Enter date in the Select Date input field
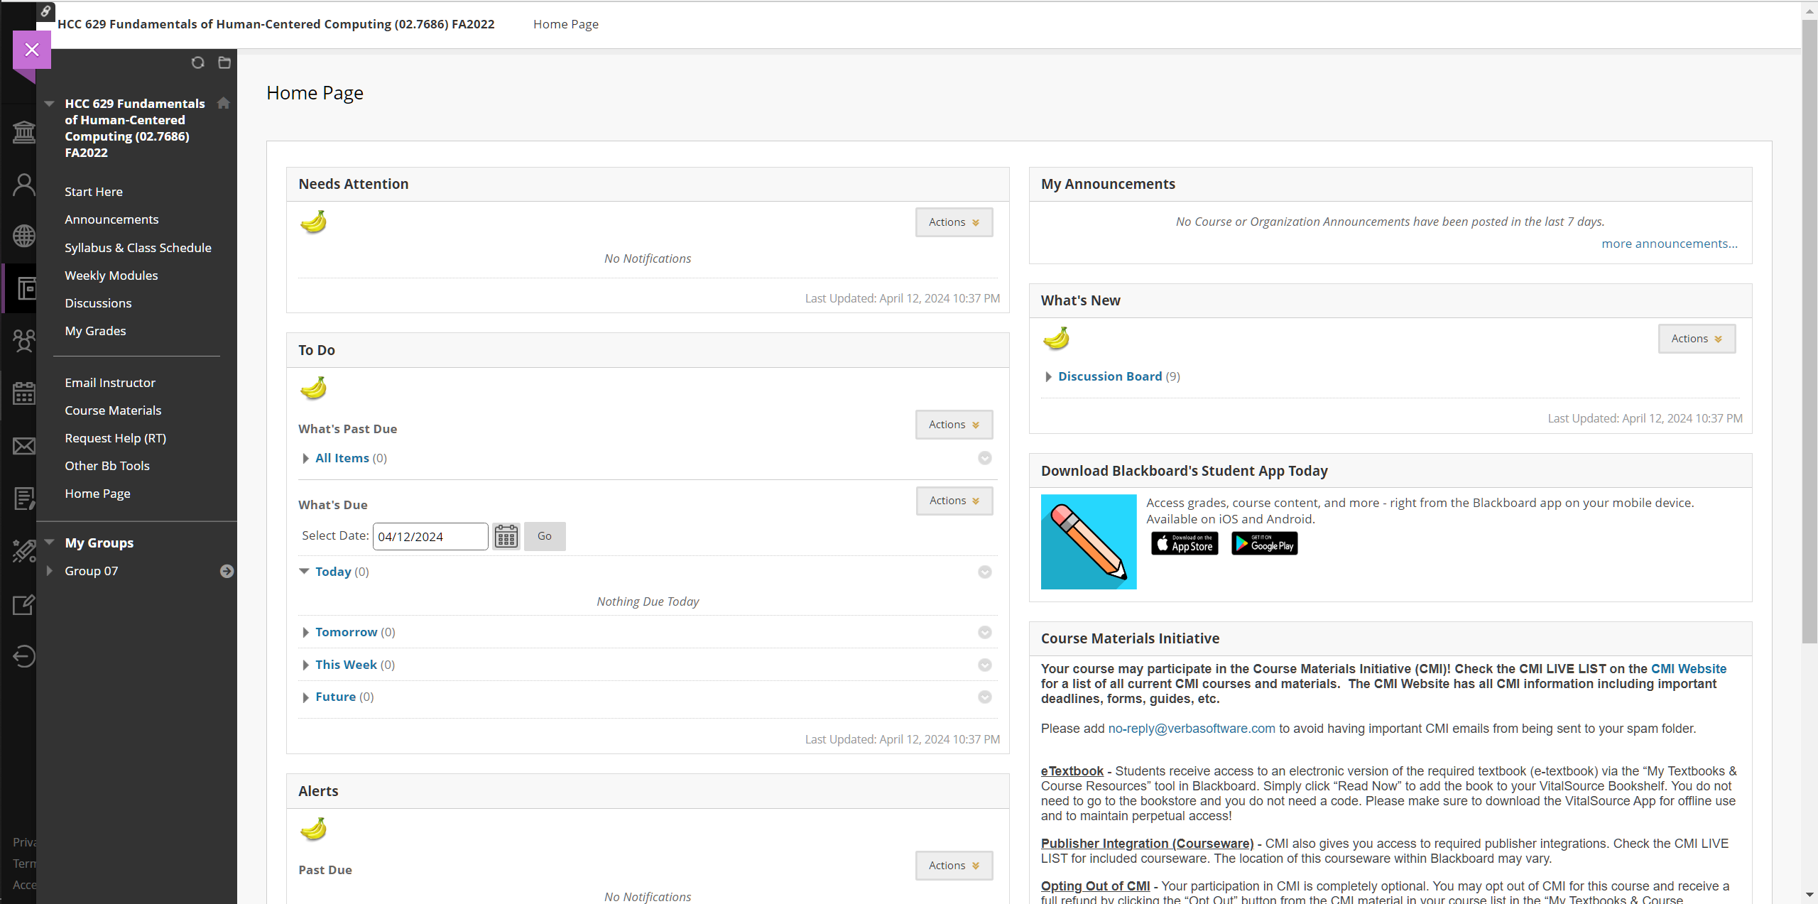The image size is (1818, 904). point(429,535)
